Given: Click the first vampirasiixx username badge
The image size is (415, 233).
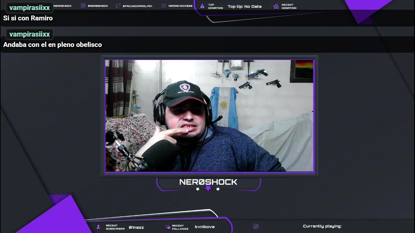Looking at the screenshot, I should [x=30, y=8].
